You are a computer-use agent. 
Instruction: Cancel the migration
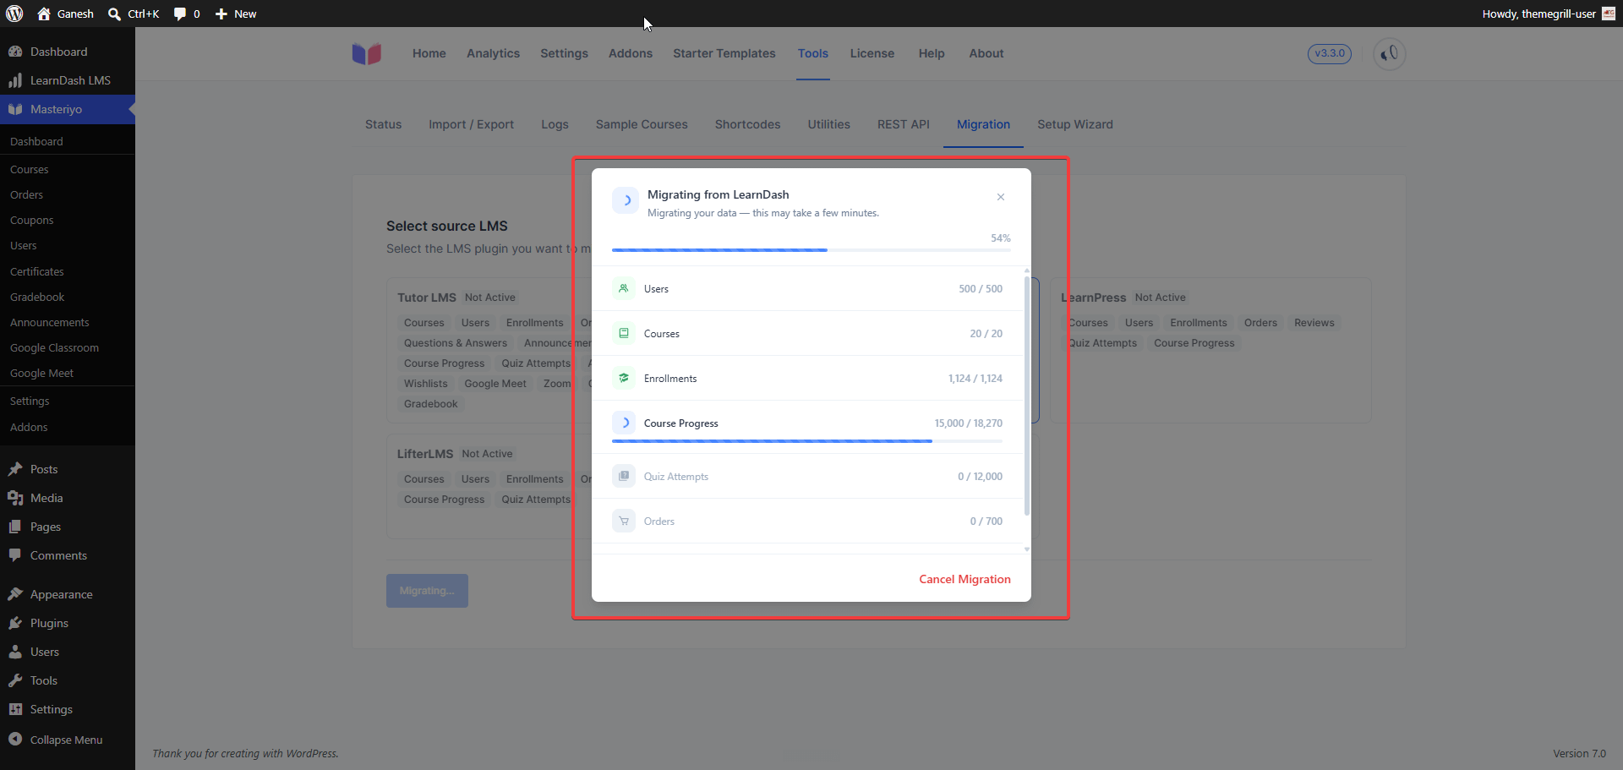(965, 579)
